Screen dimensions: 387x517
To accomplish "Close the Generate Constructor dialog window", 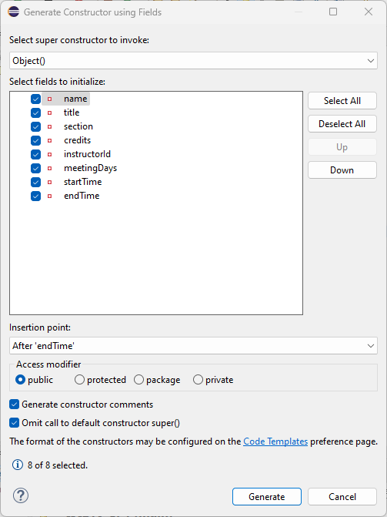I will tap(369, 12).
